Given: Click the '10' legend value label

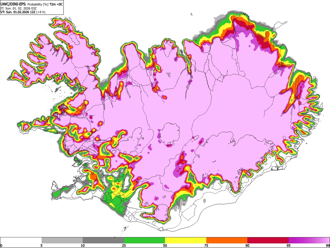Looking at the screenshot, I should (83, 246).
